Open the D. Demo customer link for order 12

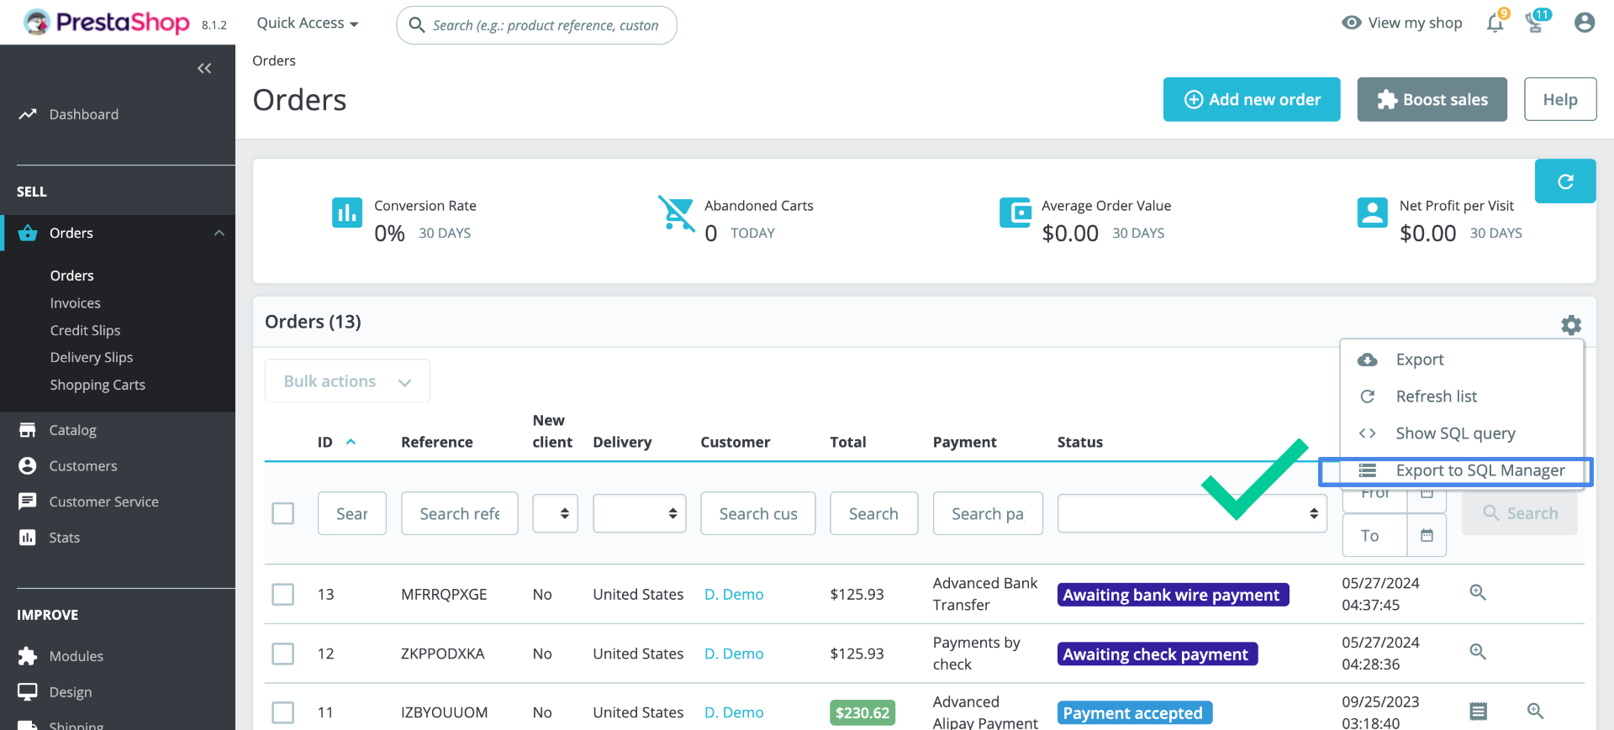(x=734, y=654)
